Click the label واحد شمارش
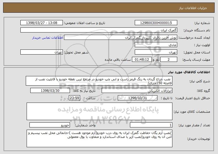Viewport: 218px width, 154px height. (85, 125)
